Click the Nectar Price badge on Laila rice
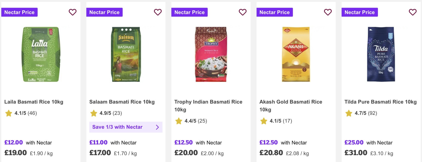 pyautogui.click(x=20, y=12)
